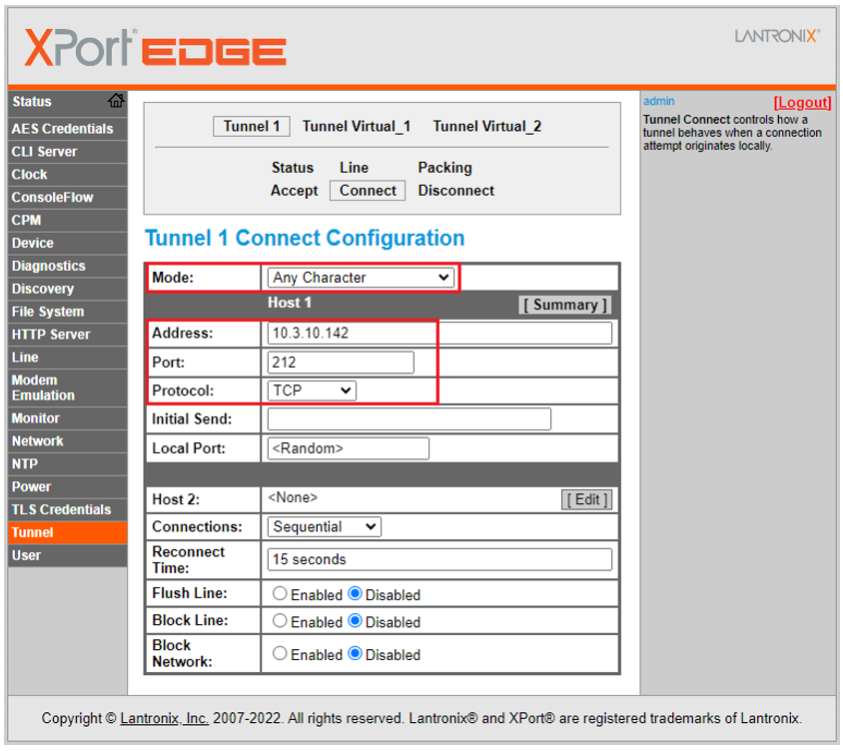Click the Address field with 10.3.10.142

[439, 334]
